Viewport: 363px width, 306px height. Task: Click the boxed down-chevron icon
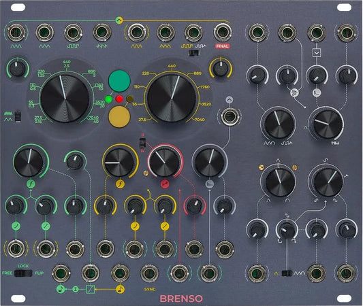point(317,52)
